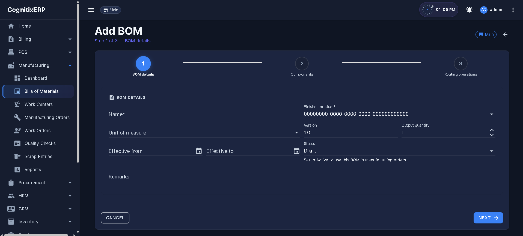The height and width of the screenshot is (236, 523).
Task: Open the Status dropdown showing Draft
Action: [399, 151]
